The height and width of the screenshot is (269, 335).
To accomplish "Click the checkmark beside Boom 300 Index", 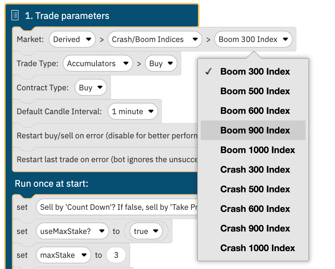I will 209,71.
